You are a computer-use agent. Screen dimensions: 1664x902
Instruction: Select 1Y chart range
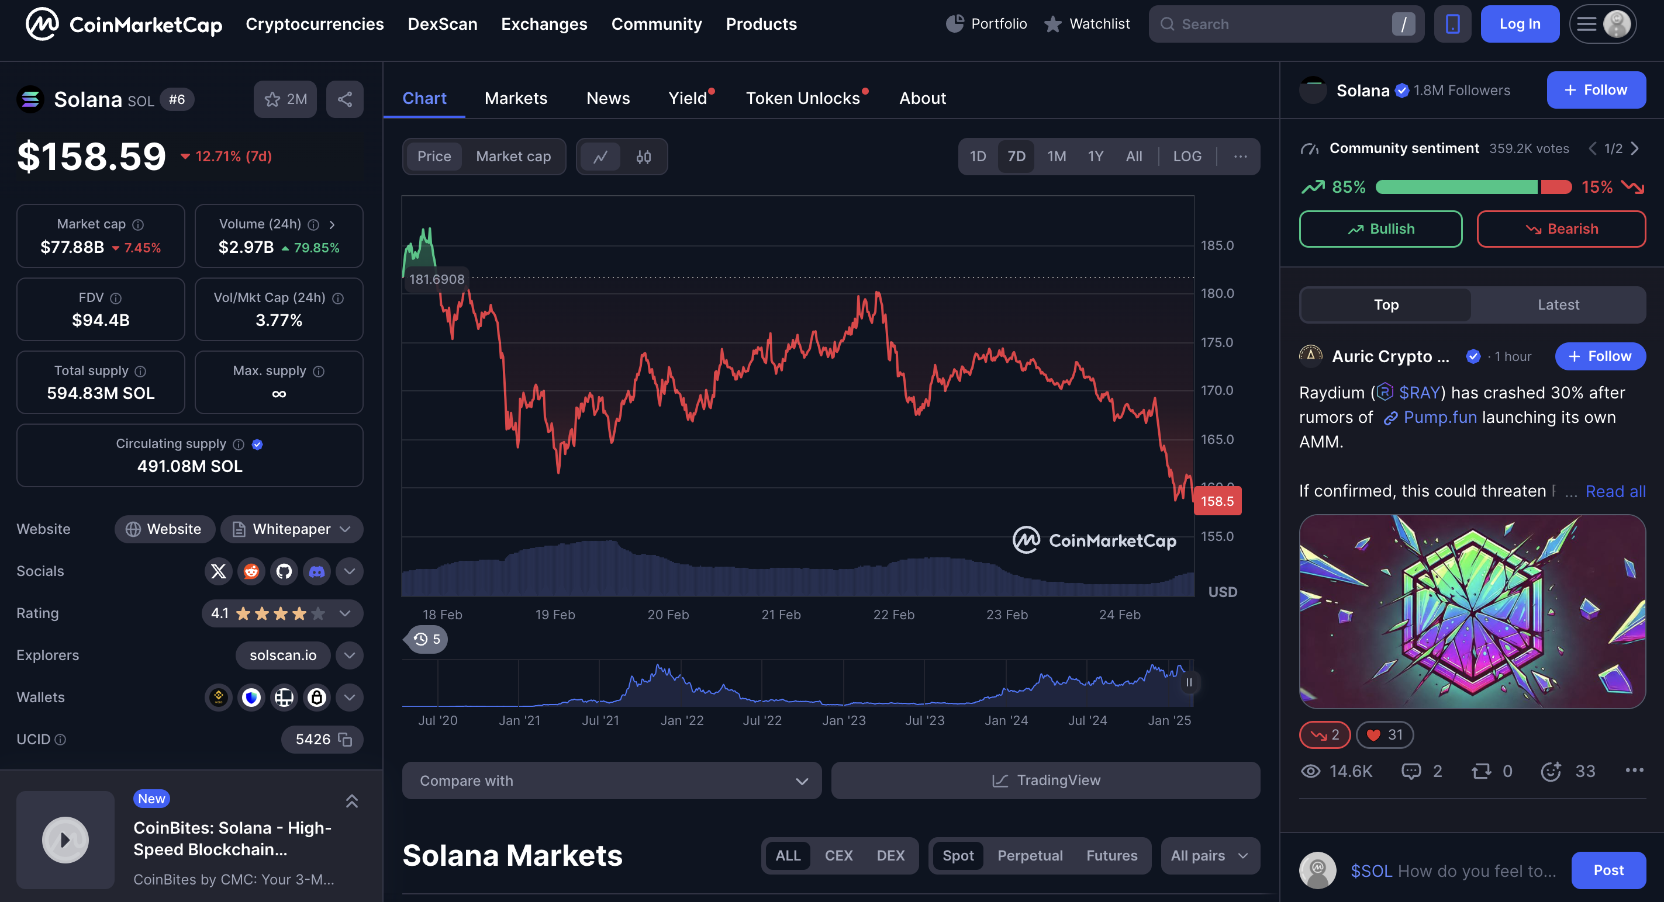pos(1096,157)
